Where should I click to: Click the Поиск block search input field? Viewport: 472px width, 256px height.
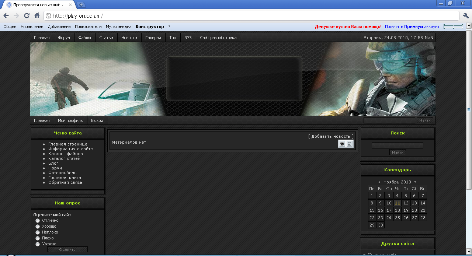pyautogui.click(x=398, y=145)
